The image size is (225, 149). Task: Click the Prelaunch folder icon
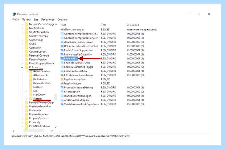(x=26, y=111)
